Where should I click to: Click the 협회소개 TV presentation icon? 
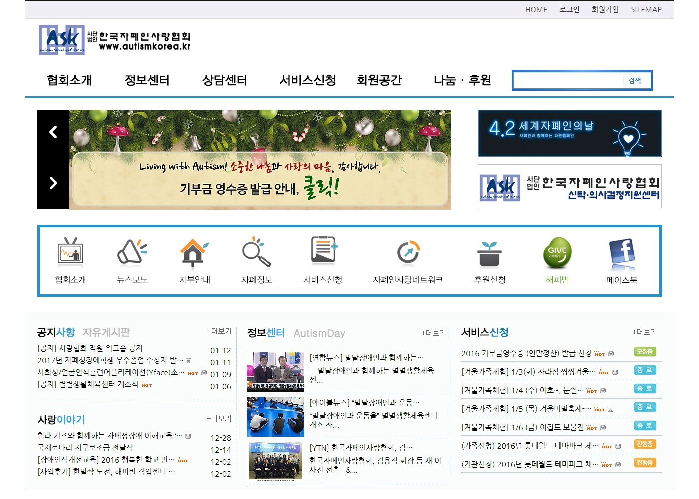(x=70, y=251)
